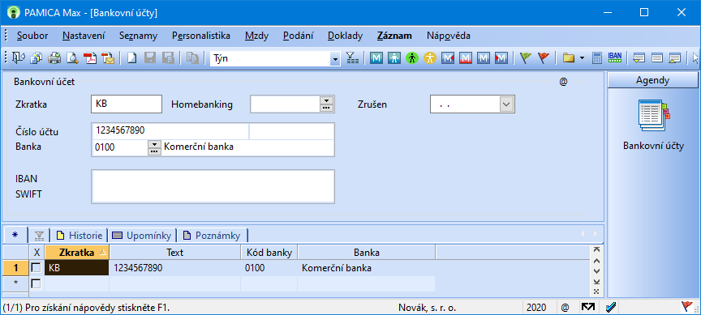Click the Kód banky column header
The width and height of the screenshot is (701, 315).
pos(269,253)
